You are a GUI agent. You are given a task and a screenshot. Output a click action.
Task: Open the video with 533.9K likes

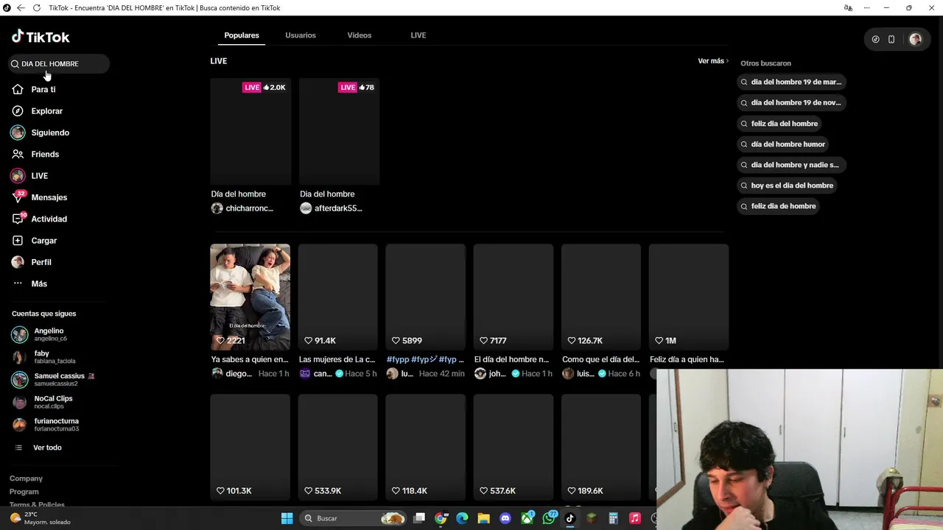(x=337, y=448)
